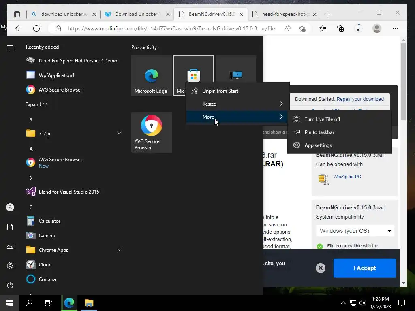Select the C letter header in app list
This screenshot has width=415, height=311.
[31, 207]
